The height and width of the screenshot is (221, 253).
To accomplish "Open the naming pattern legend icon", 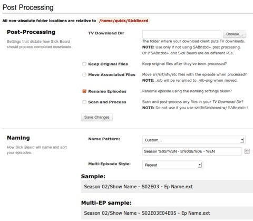I will click(x=247, y=151).
